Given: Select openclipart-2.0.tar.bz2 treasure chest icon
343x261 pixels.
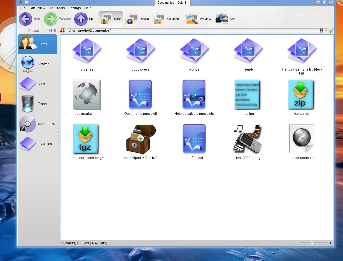Looking at the screenshot, I should pyautogui.click(x=141, y=139).
